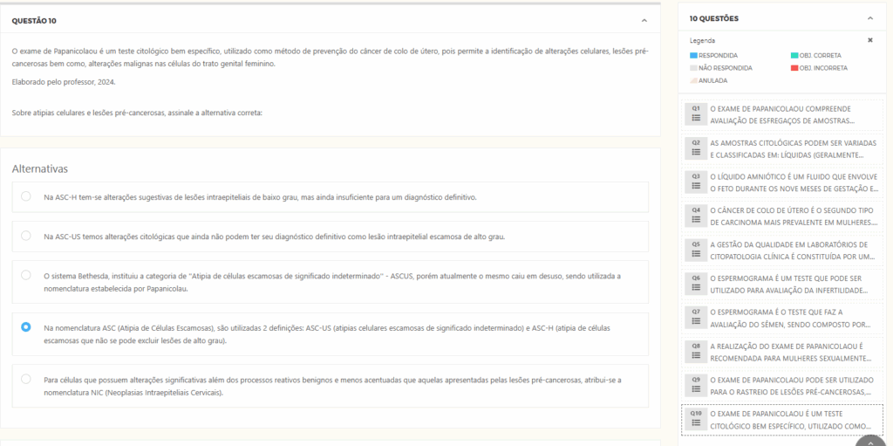The width and height of the screenshot is (893, 446).
Task: Click the Q1 list icon in sidebar
Action: 696,114
